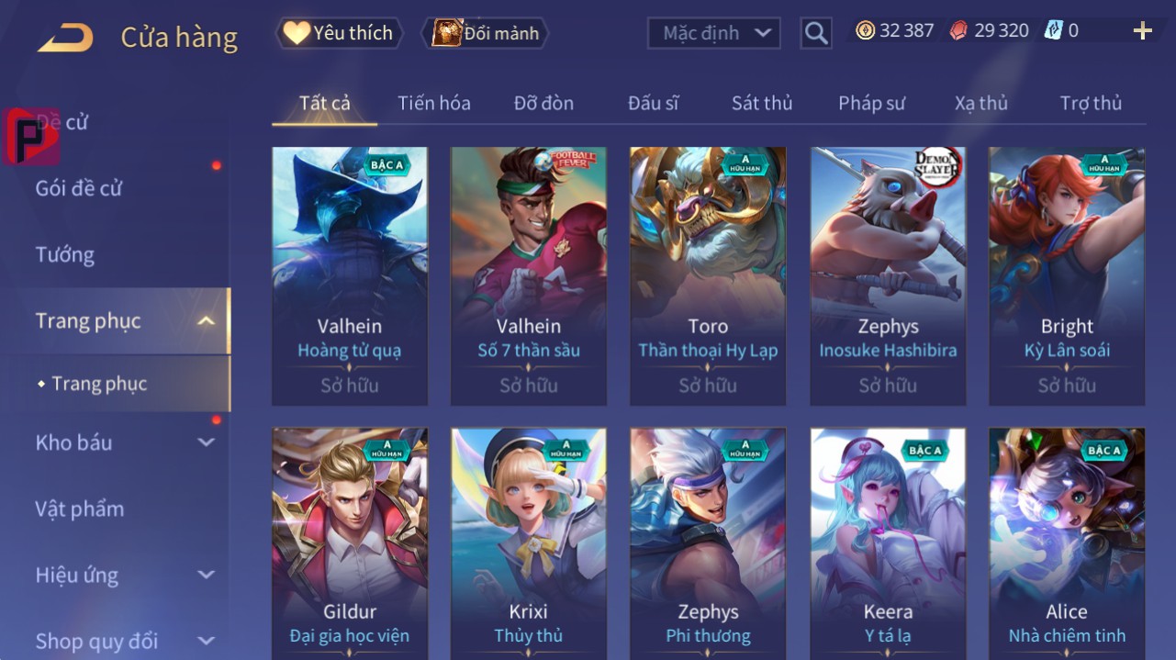Open Gói đề cử sidebar entry

tap(79, 188)
